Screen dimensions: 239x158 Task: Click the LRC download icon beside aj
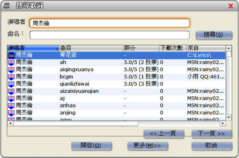11,98
